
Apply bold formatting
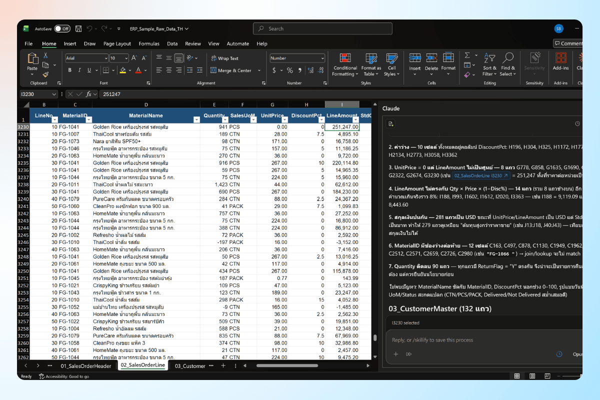coord(70,70)
